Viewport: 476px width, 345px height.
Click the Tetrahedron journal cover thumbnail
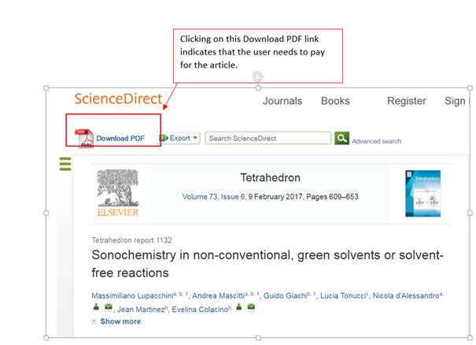[422, 193]
